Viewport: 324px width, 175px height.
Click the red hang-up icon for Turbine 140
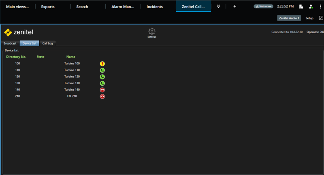point(102,90)
